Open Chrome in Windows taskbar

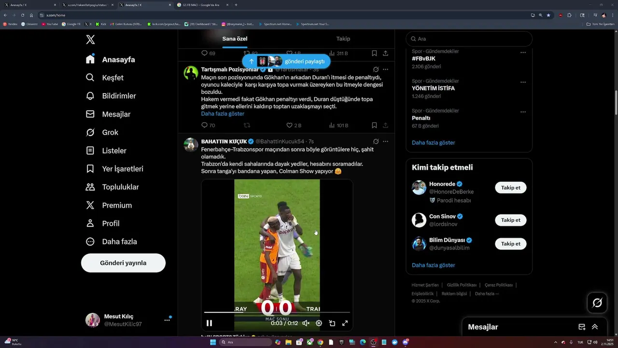[x=320, y=342]
